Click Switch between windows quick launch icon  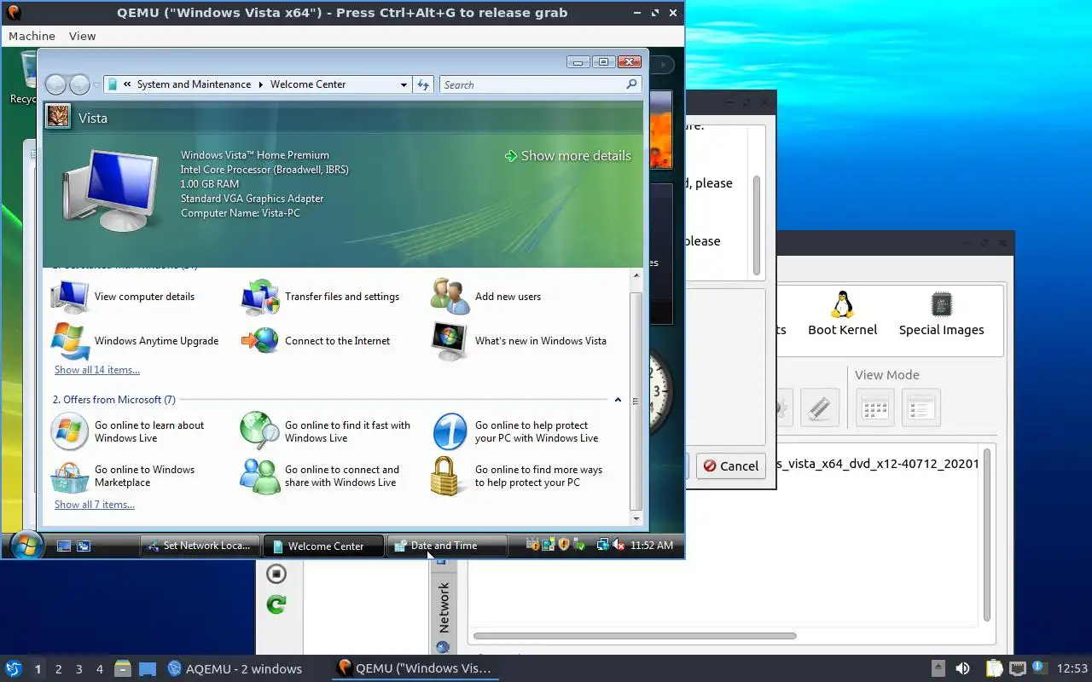[84, 546]
